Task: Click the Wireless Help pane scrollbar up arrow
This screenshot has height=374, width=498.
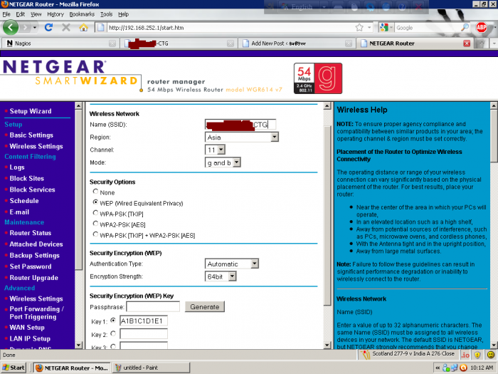Action: pos(494,106)
